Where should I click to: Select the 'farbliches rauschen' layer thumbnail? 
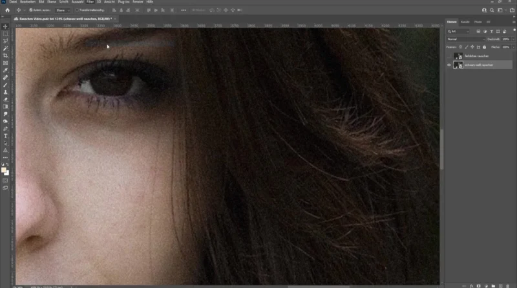[x=458, y=56]
